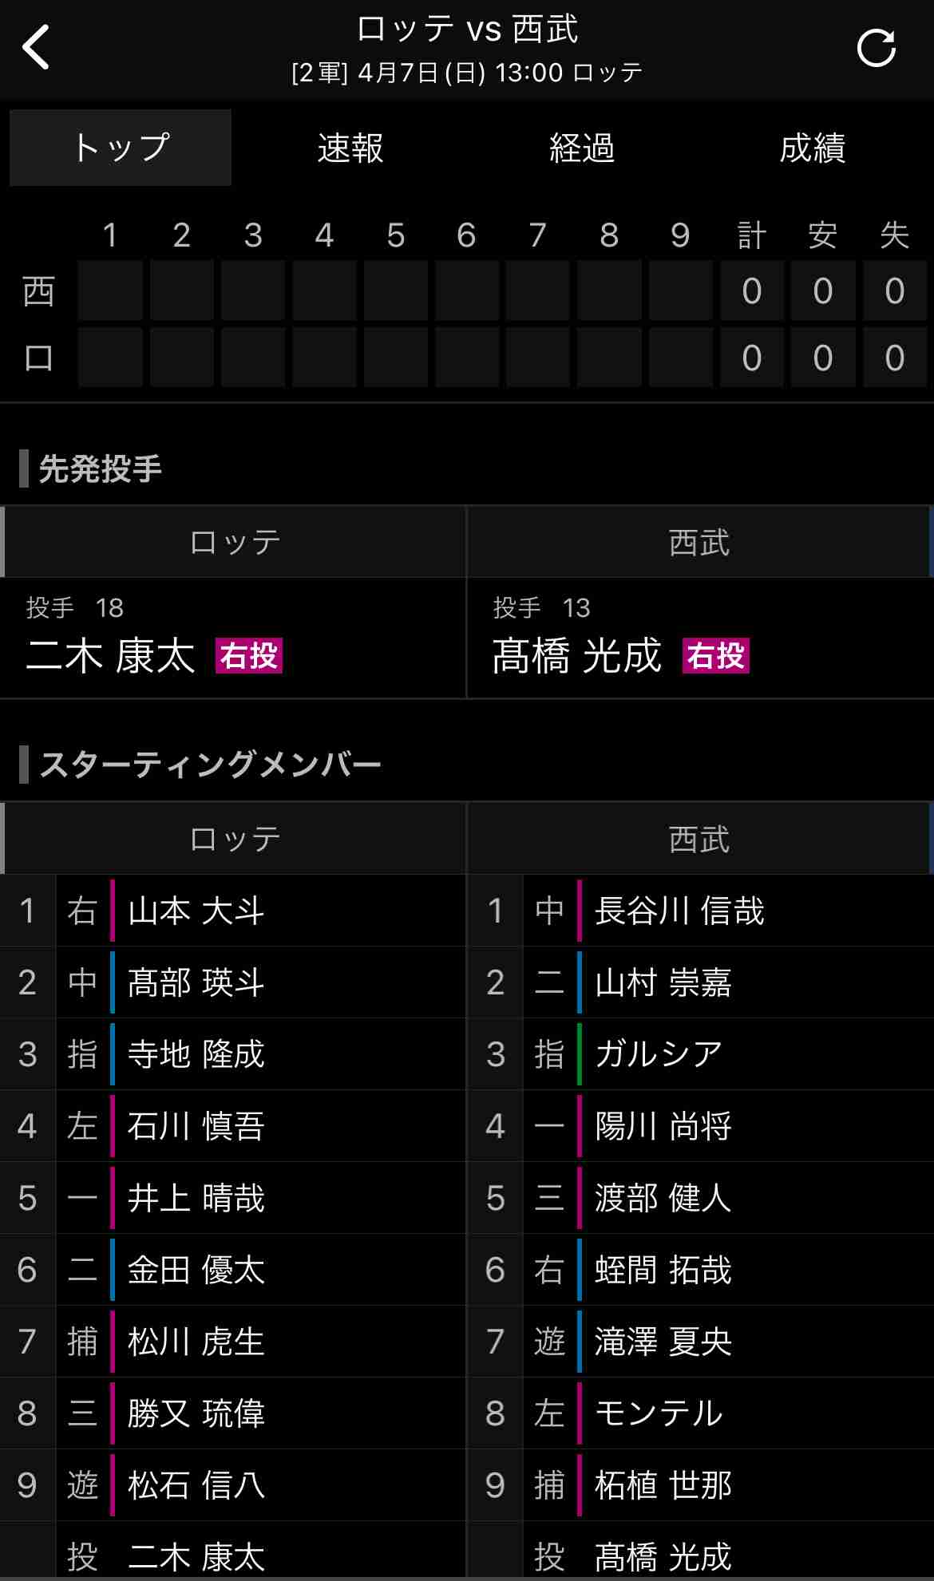Click the ロッテ starting members column header
The height and width of the screenshot is (1581, 934).
pyautogui.click(x=235, y=839)
